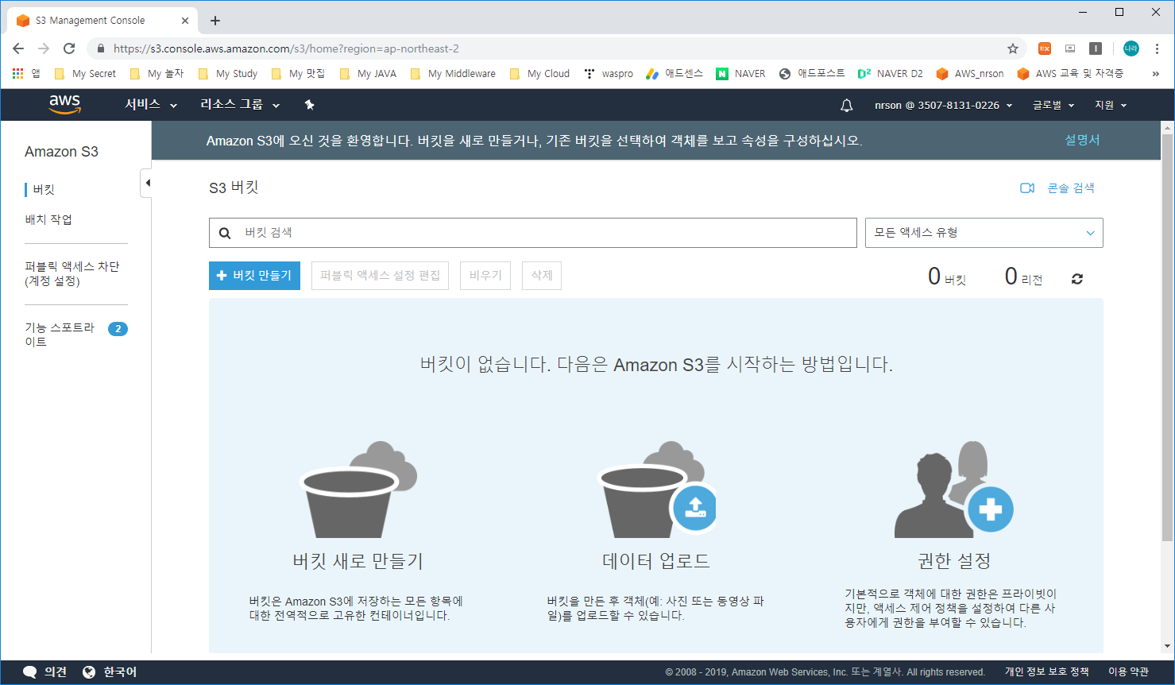Screen dimensions: 1175x685
Task: Click the 'create new bucket' illustration
Action: click(x=358, y=490)
